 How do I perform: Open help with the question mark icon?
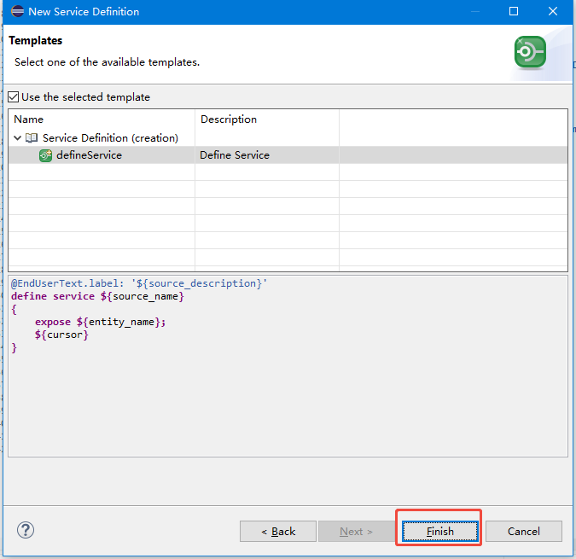[x=26, y=530]
